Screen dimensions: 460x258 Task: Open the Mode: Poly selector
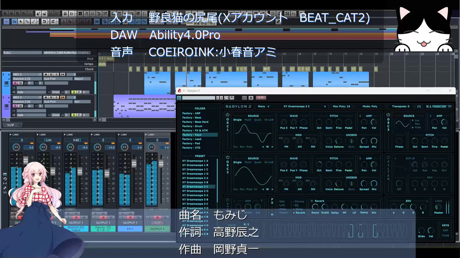370,107
